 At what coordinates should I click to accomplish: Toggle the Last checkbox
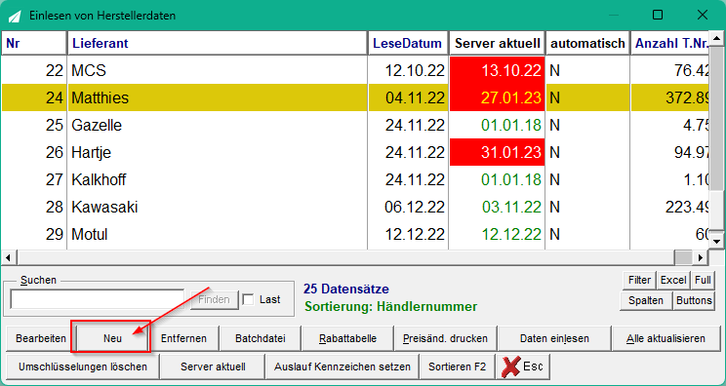(249, 299)
